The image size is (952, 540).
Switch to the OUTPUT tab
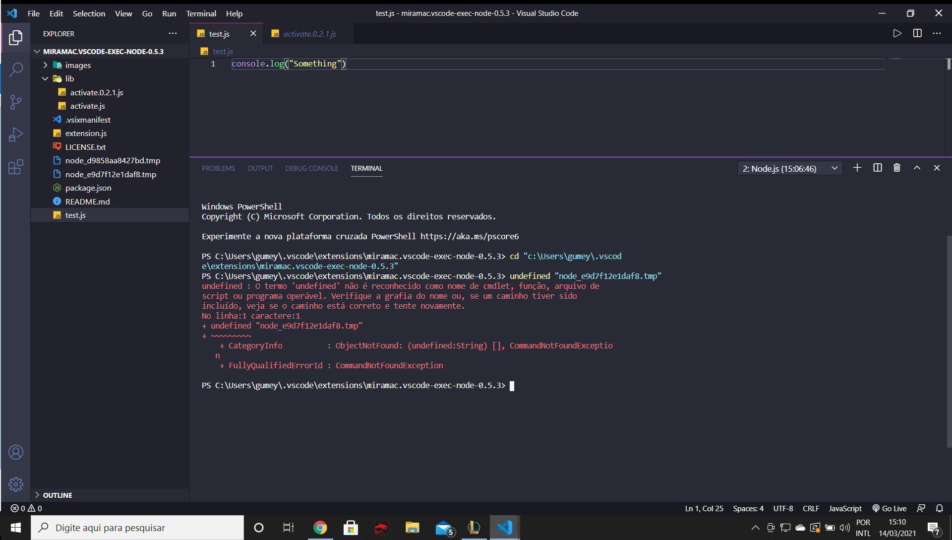click(260, 168)
